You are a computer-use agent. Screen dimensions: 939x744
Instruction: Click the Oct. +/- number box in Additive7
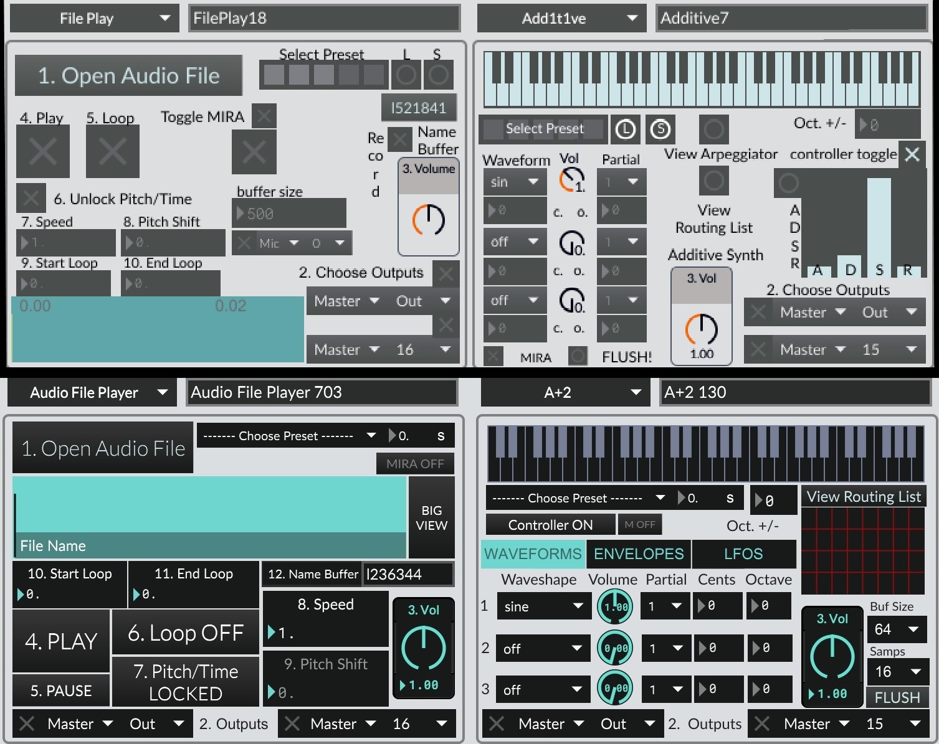[x=888, y=124]
